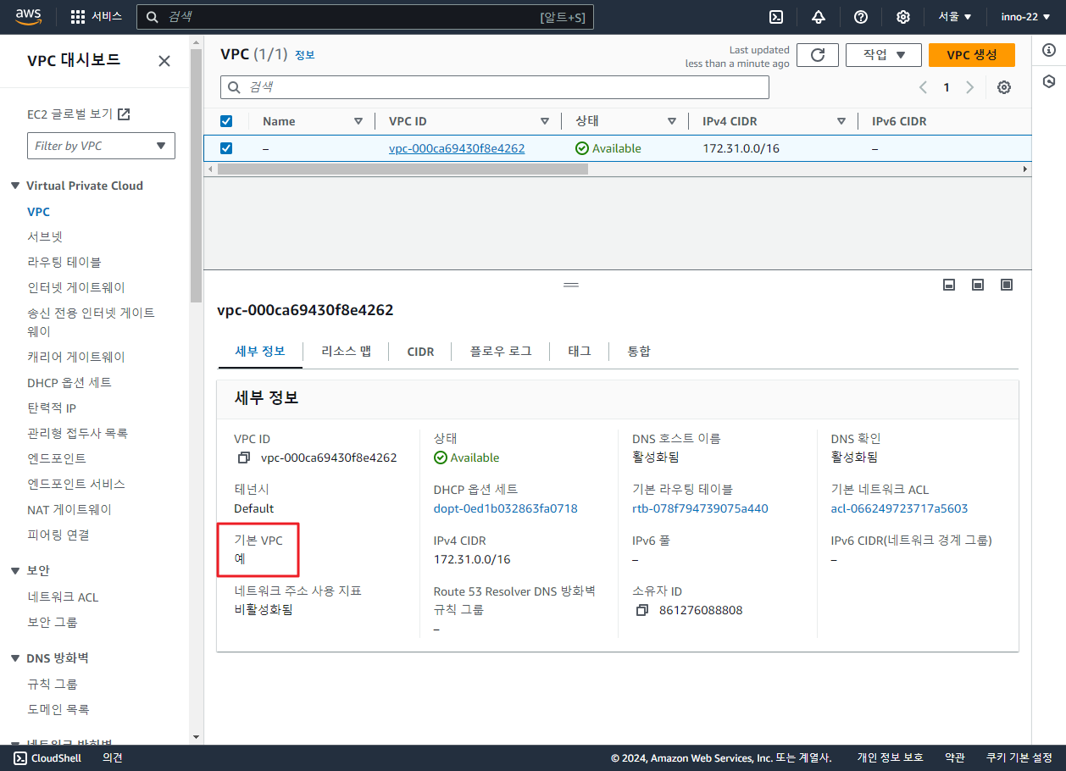Switch to the 리소스 맵 tab
1066x771 pixels.
[346, 351]
